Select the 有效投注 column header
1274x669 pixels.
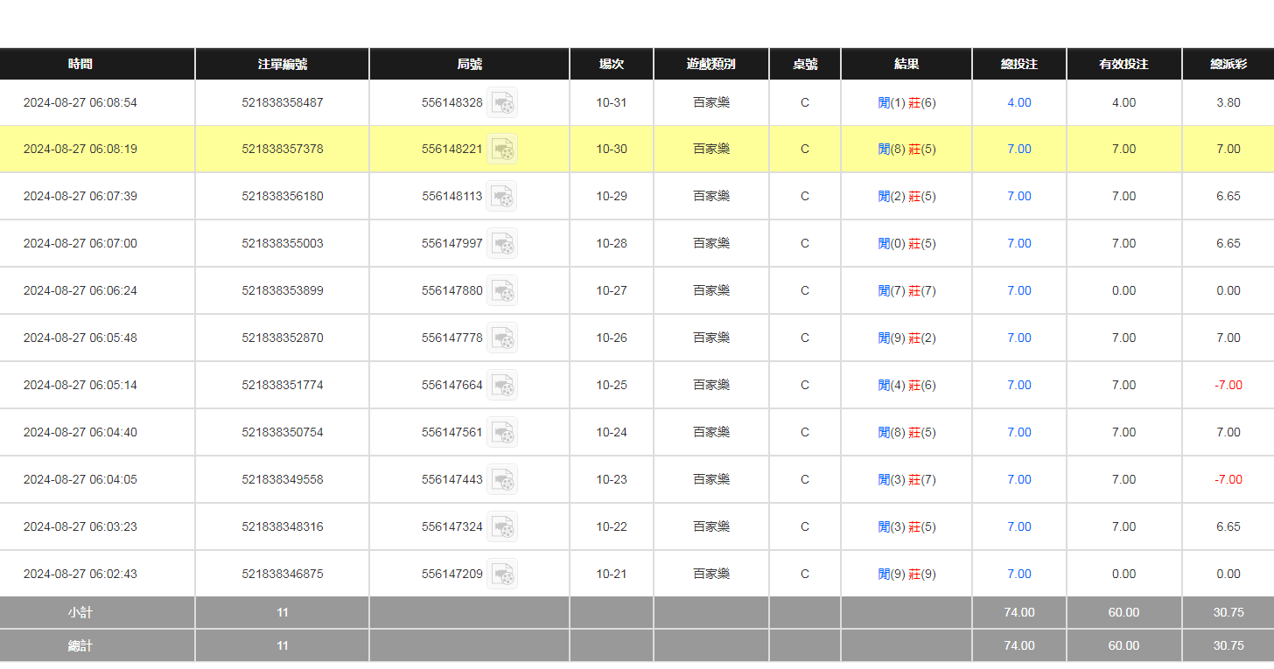click(x=1123, y=64)
